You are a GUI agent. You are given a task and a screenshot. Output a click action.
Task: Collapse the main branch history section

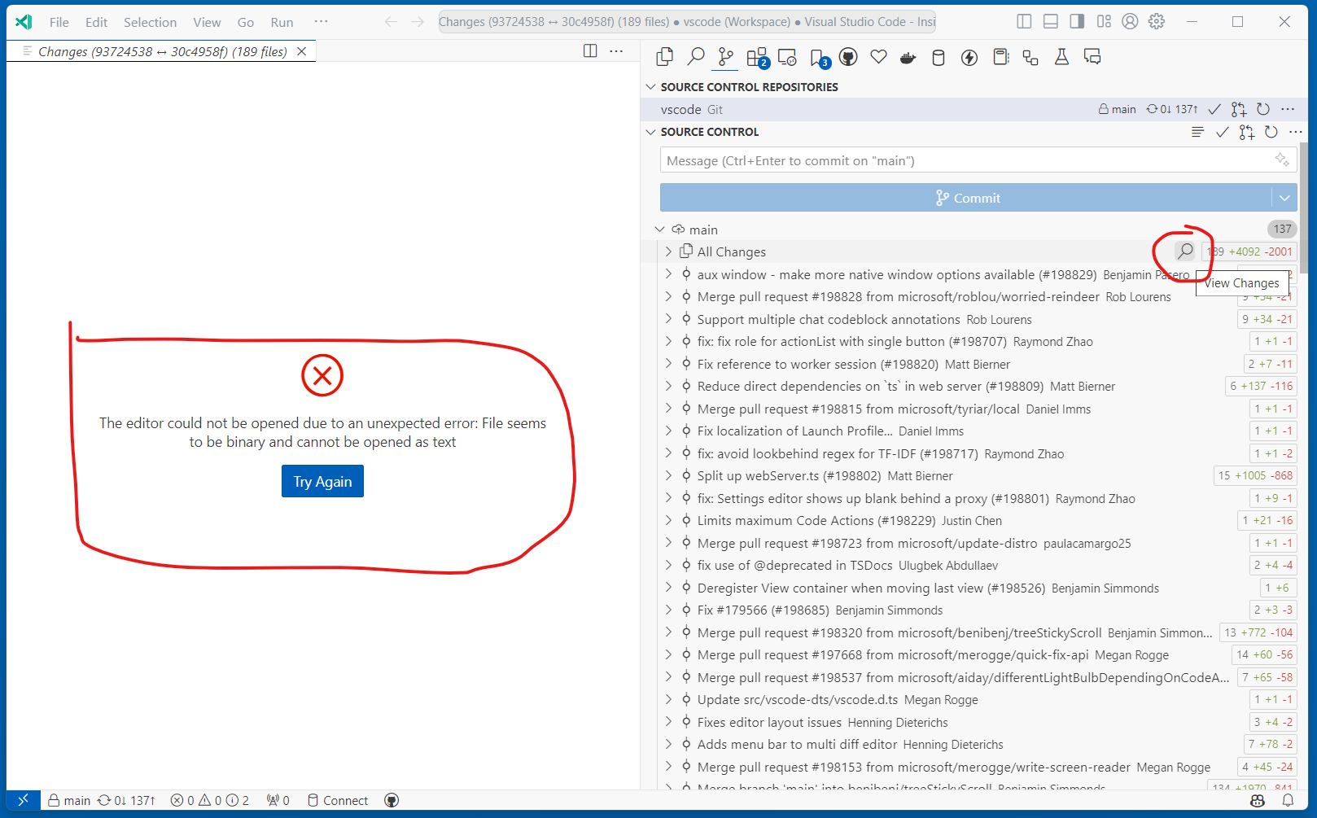coord(660,229)
